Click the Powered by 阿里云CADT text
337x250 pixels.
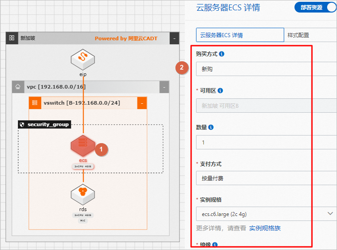126,38
